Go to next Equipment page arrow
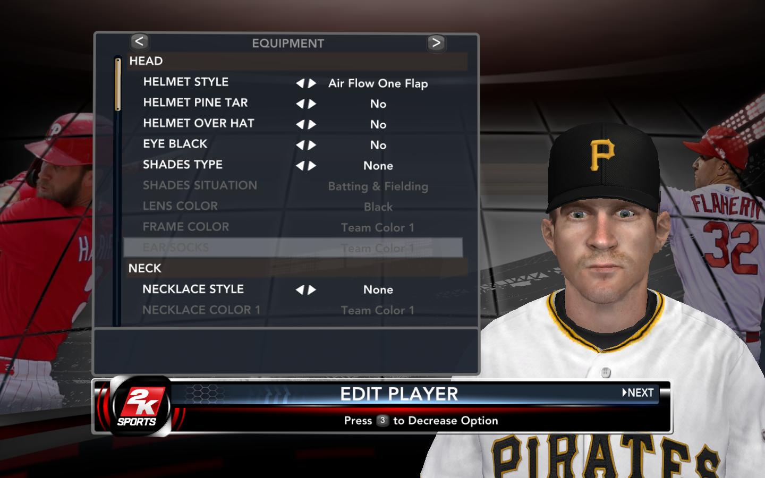Image resolution: width=765 pixels, height=478 pixels. coord(436,42)
